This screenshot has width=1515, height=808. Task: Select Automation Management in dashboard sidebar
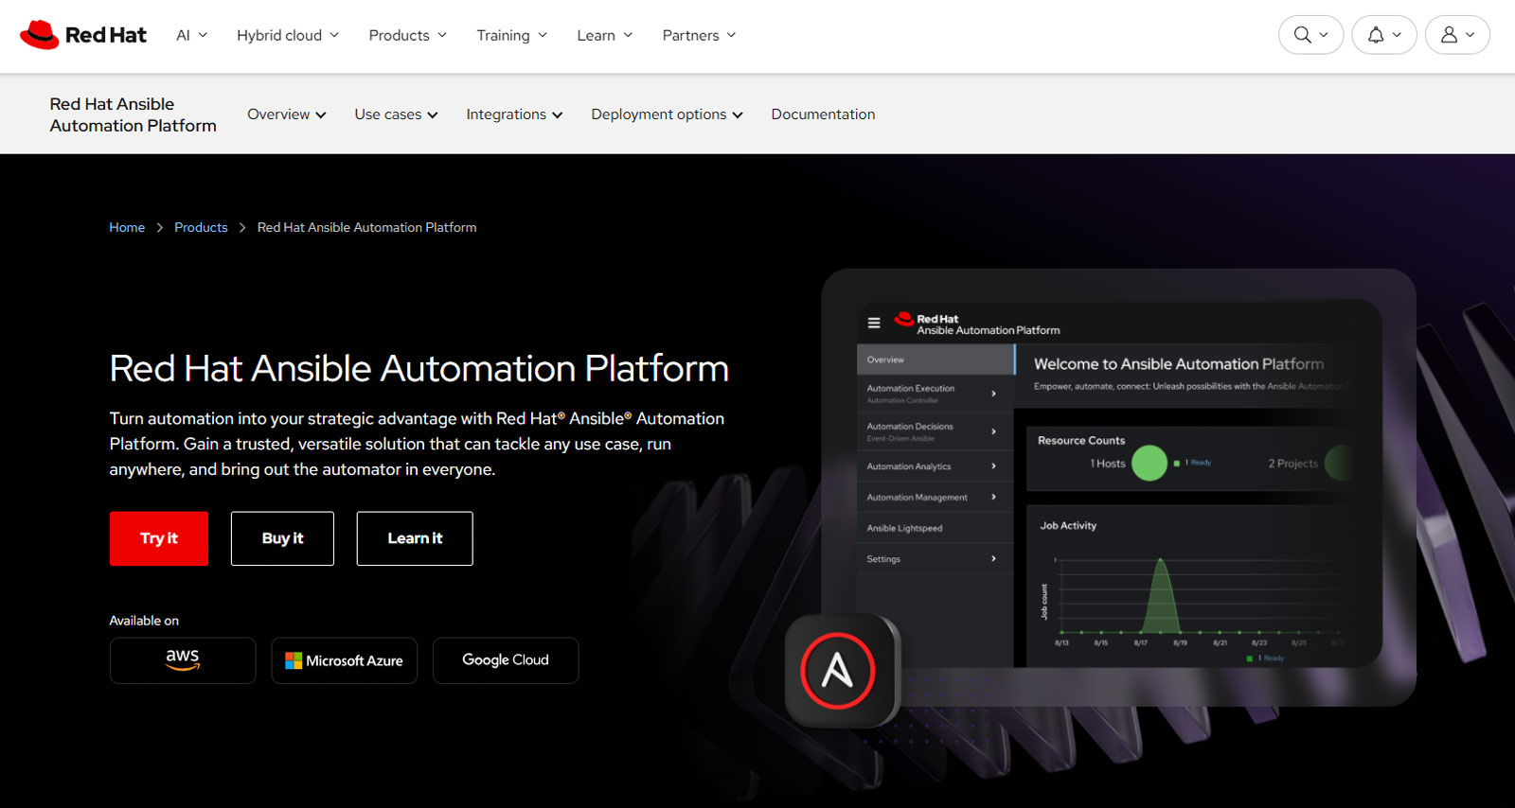click(936, 497)
